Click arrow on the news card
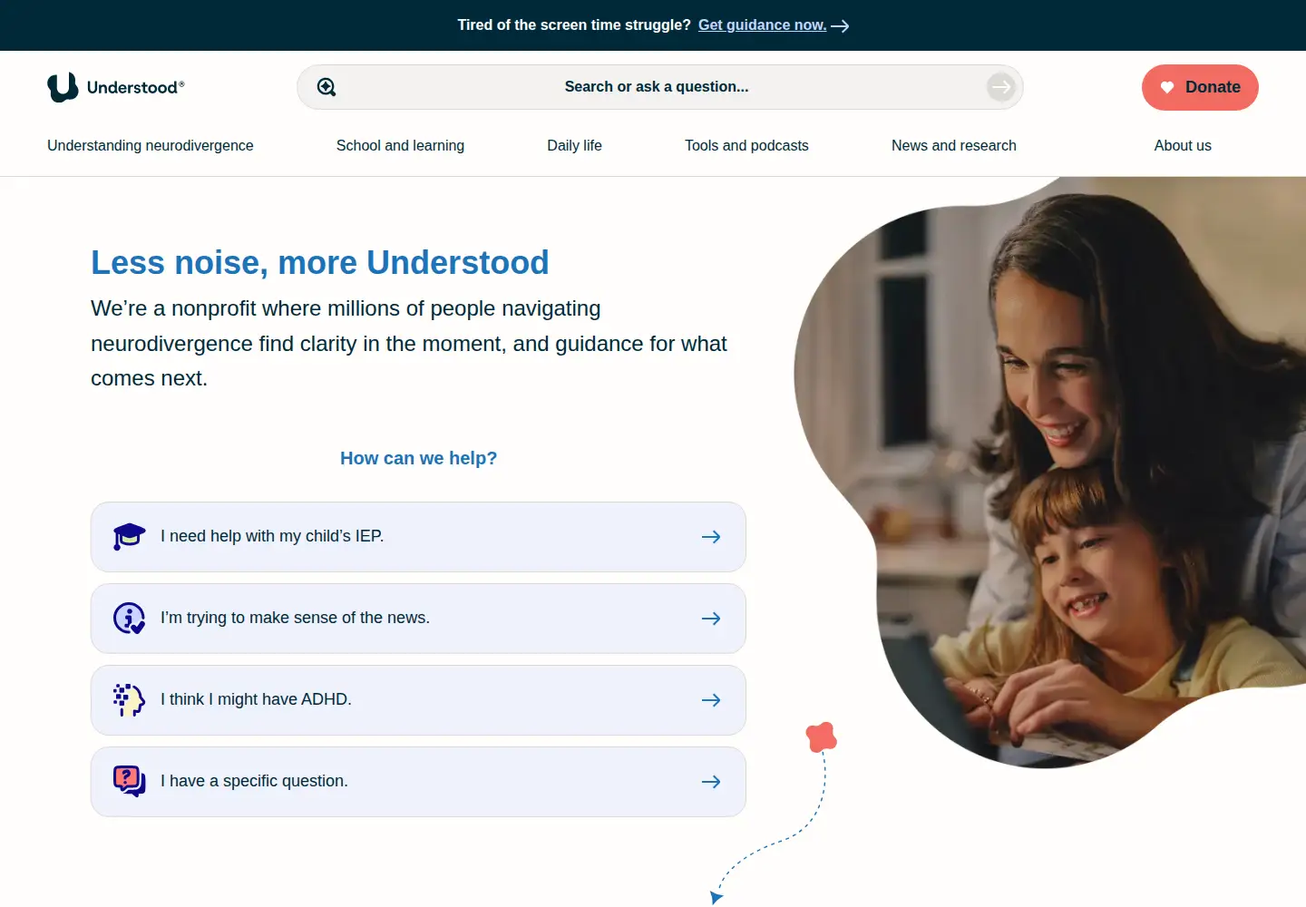 click(711, 619)
